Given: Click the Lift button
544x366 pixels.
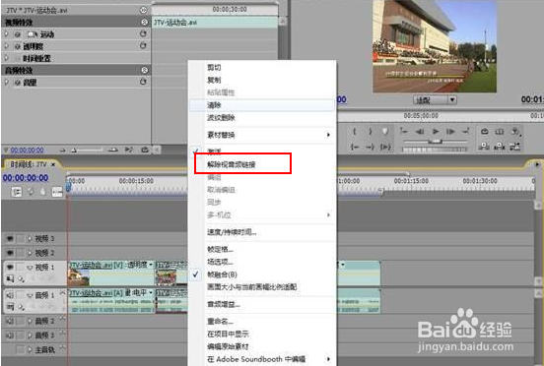Looking at the screenshot, I should [484, 147].
